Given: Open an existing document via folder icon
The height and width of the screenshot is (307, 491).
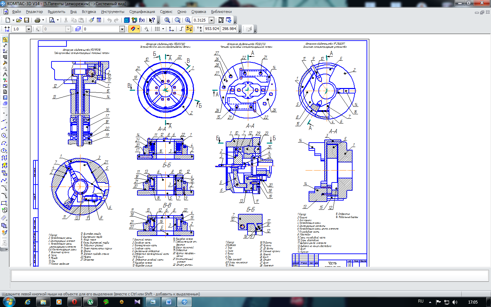Looking at the screenshot, I should point(19,20).
